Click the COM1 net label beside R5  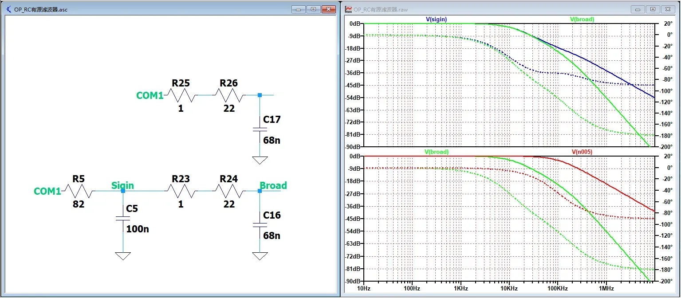click(47, 192)
